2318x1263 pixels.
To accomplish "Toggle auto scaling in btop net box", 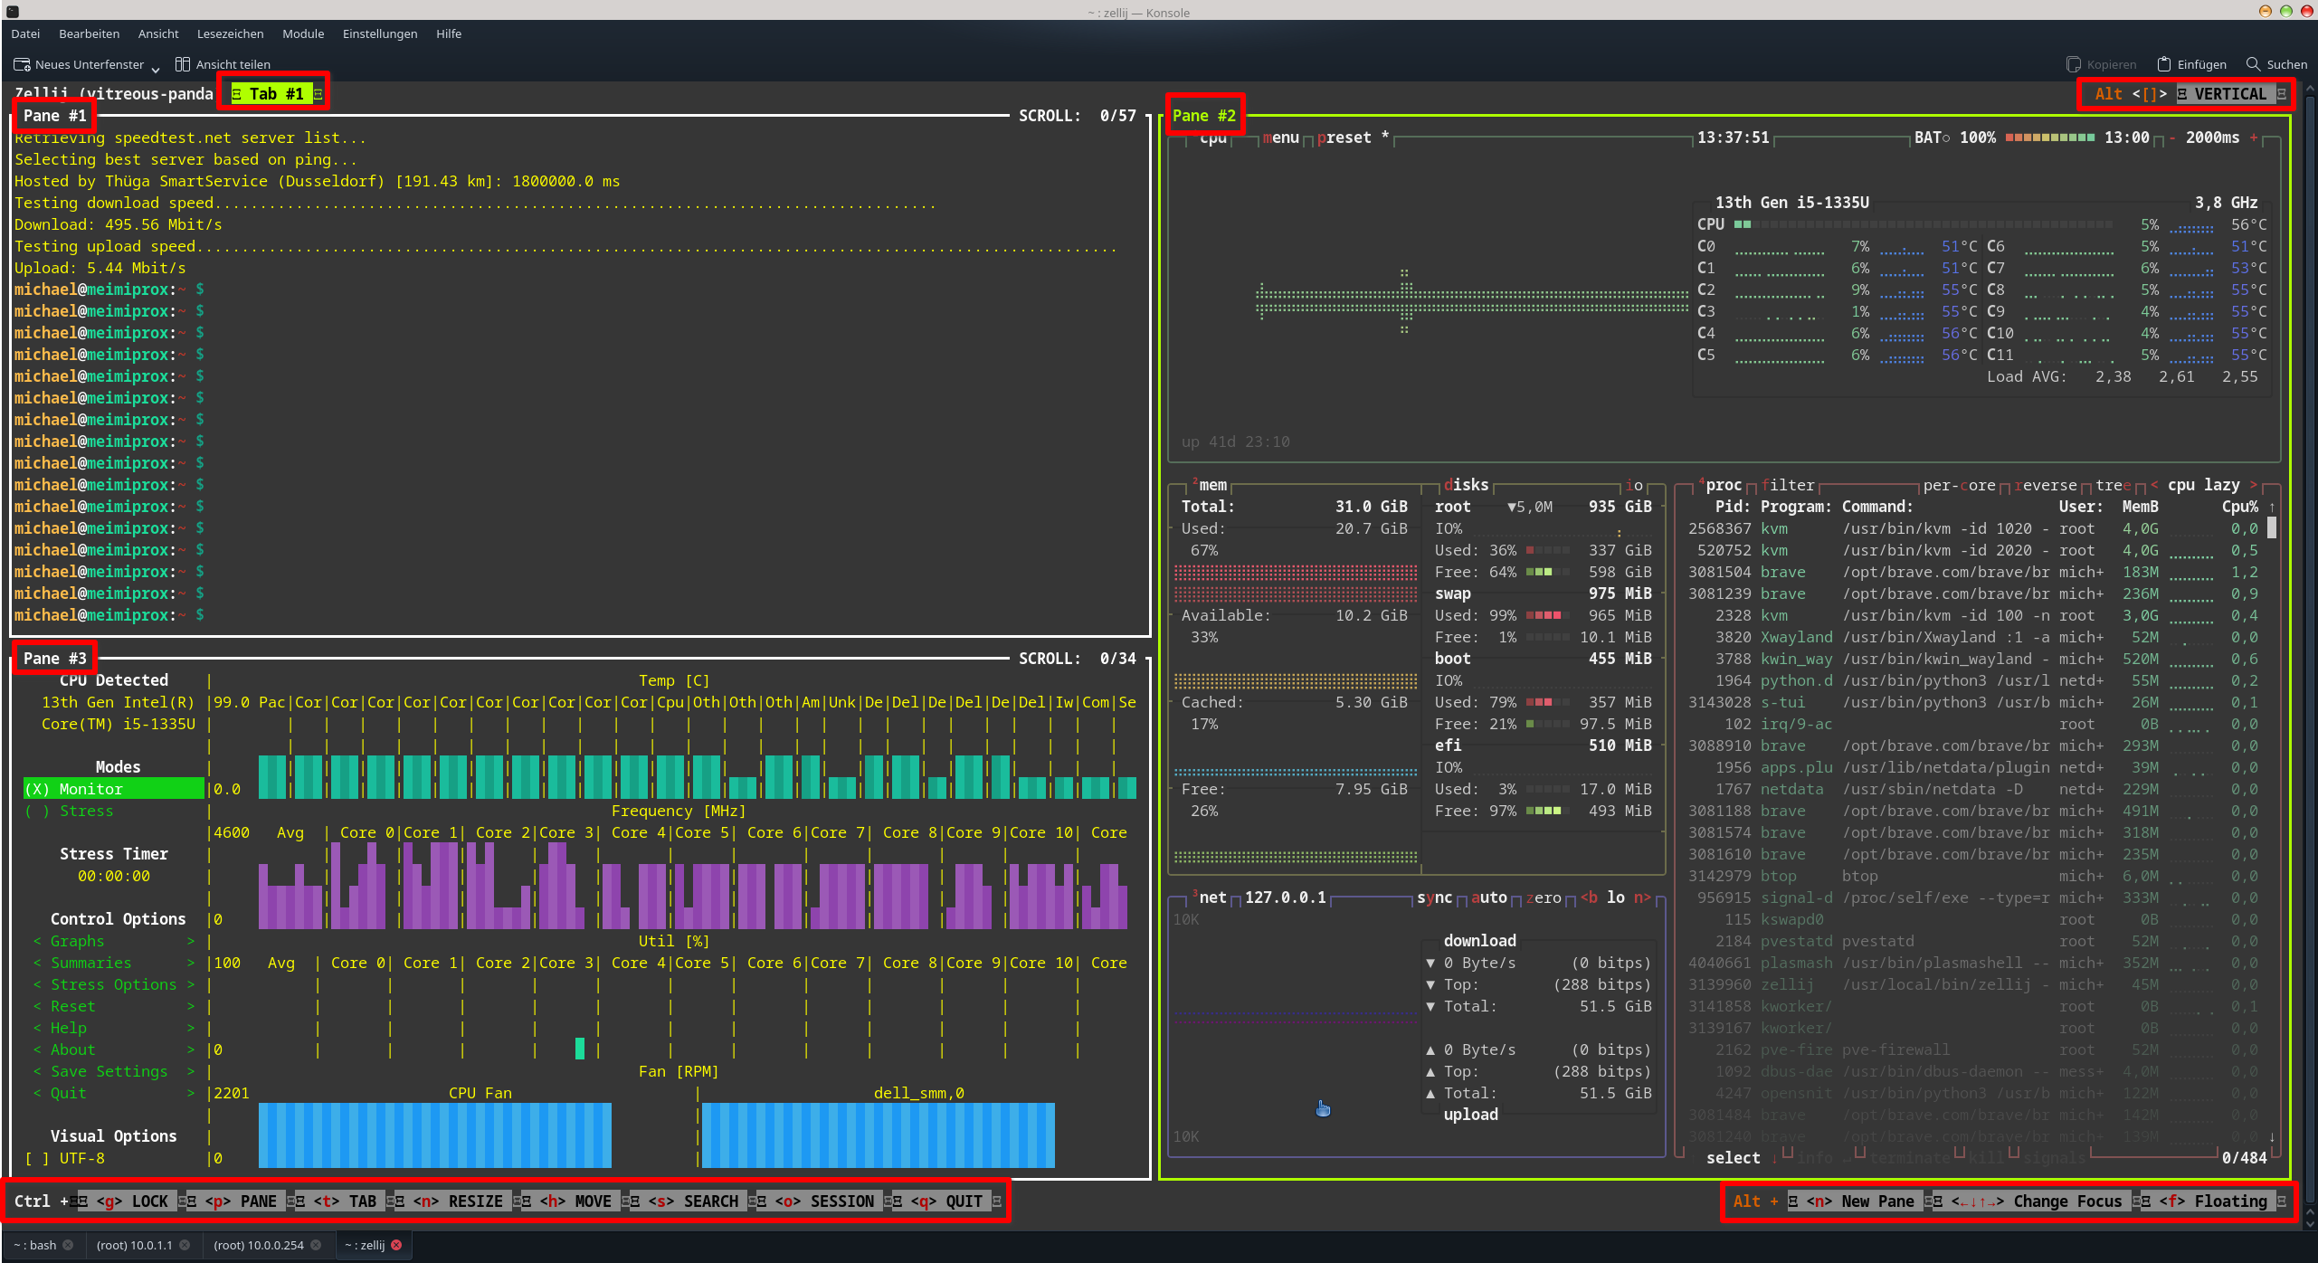I will click(1489, 897).
